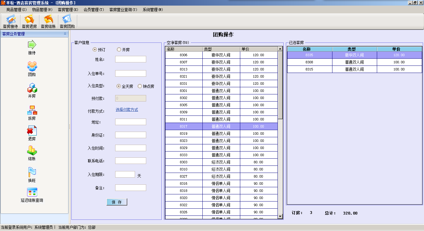Click the 保存 button
This screenshot has width=424, height=231.
click(x=117, y=202)
